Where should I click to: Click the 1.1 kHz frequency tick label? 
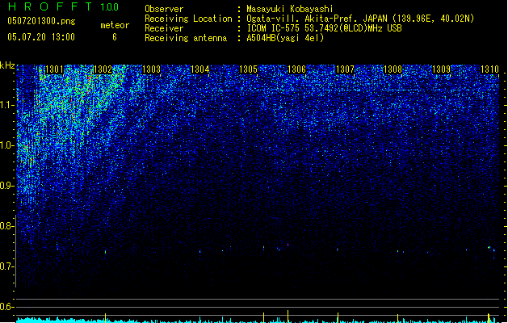[6, 105]
